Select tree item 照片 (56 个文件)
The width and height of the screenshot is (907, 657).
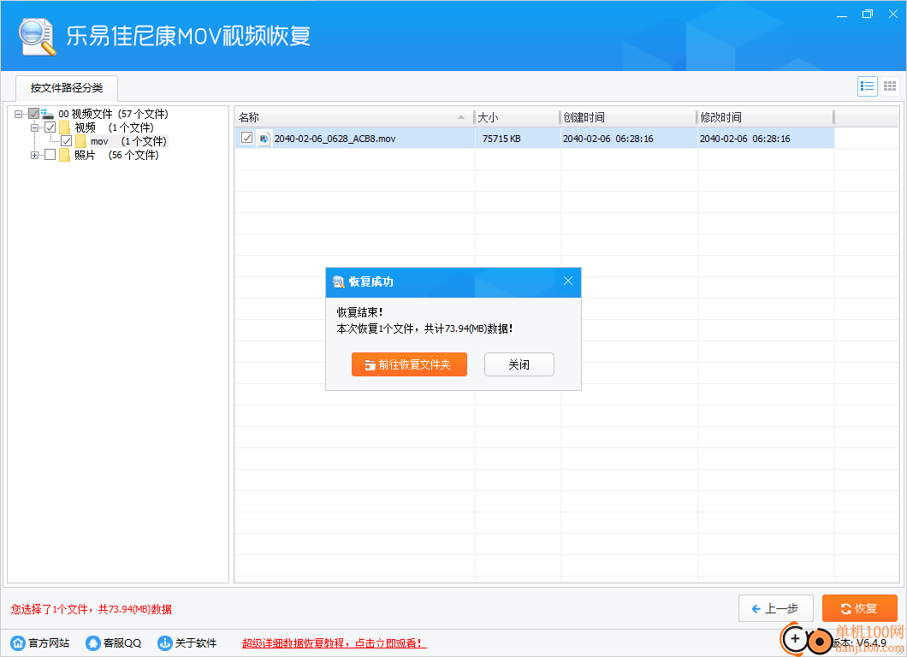click(116, 155)
